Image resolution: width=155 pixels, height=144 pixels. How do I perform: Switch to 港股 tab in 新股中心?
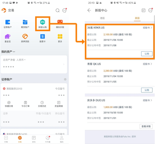102,18
